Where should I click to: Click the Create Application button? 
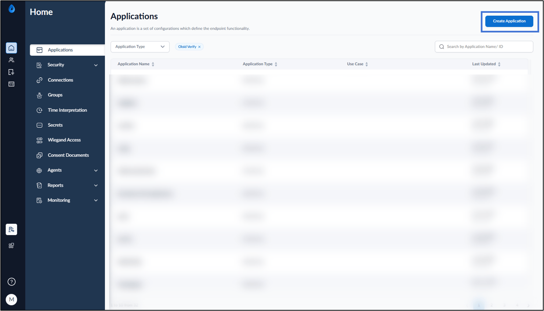[509, 21]
